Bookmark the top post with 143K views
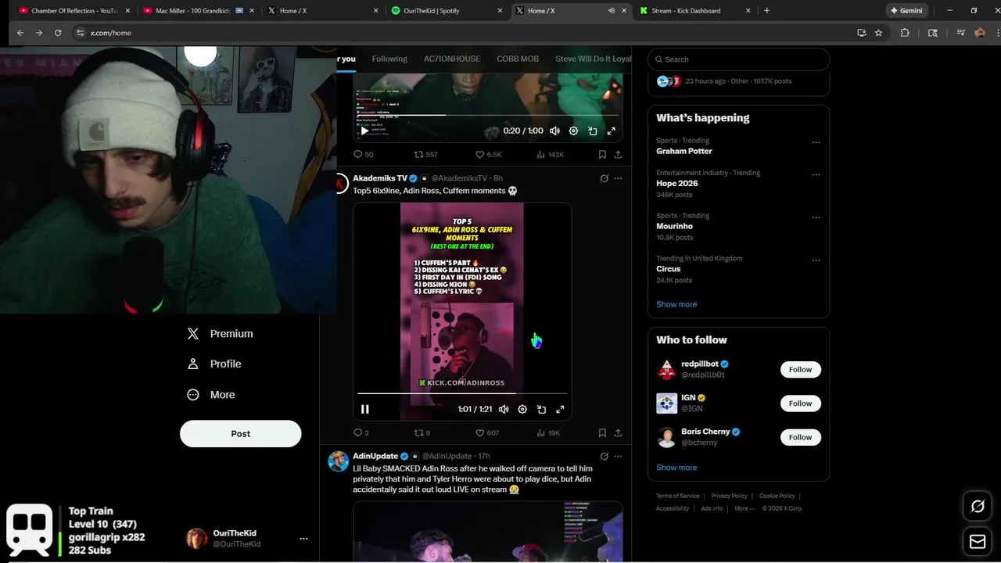Screen dimensions: 1001x563 pyautogui.click(x=602, y=154)
